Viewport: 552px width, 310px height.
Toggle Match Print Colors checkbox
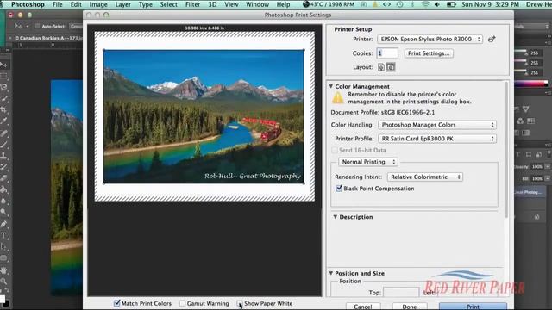(117, 303)
